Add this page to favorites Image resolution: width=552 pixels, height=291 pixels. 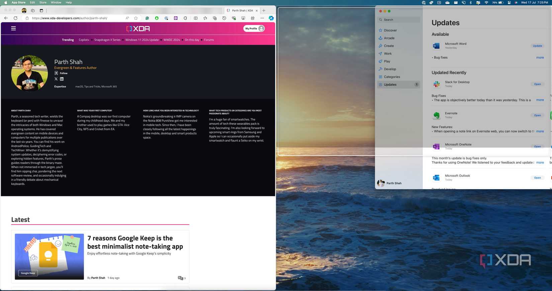coord(136,18)
